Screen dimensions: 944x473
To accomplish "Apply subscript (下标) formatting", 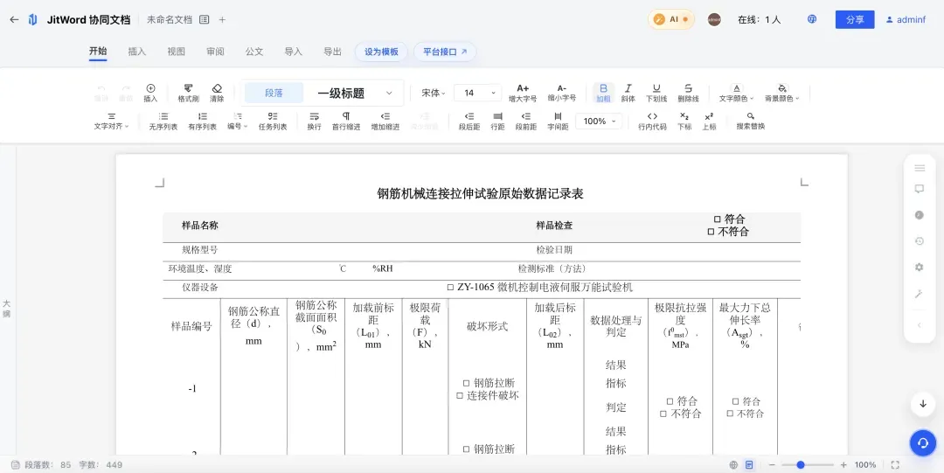I will pos(684,122).
